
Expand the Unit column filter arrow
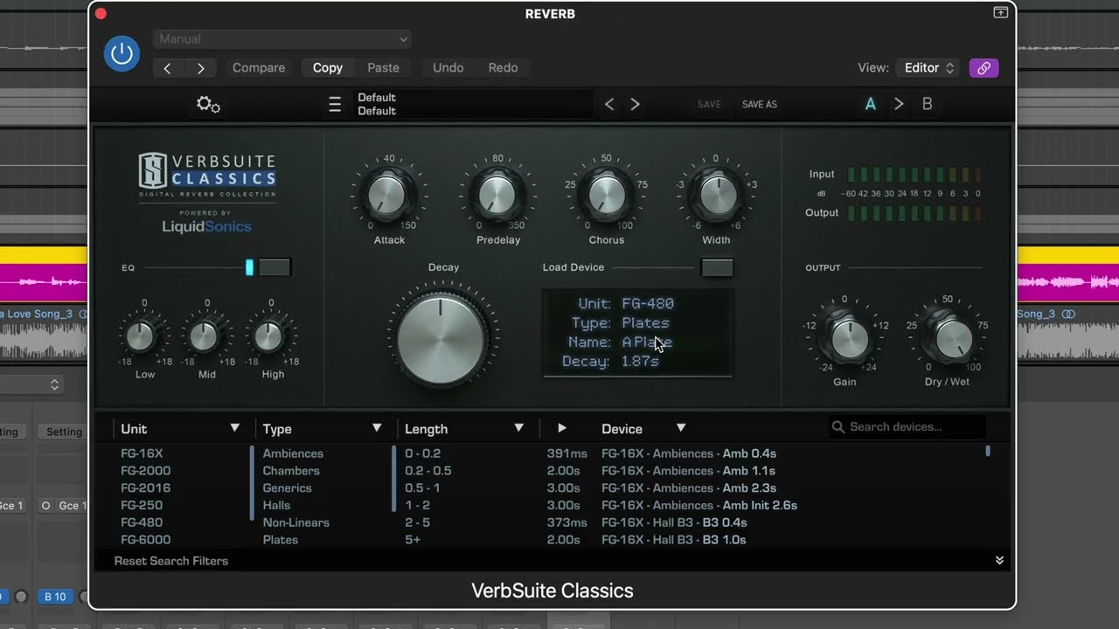point(234,428)
